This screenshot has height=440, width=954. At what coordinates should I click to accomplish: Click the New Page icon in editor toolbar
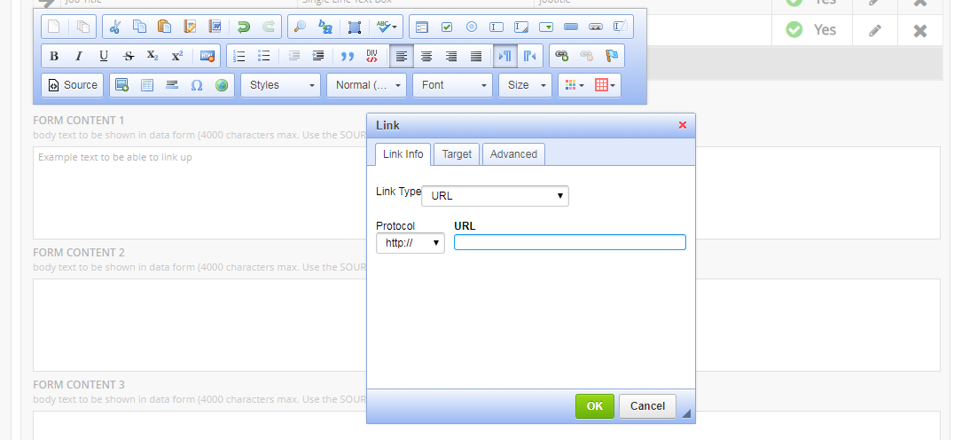click(53, 27)
